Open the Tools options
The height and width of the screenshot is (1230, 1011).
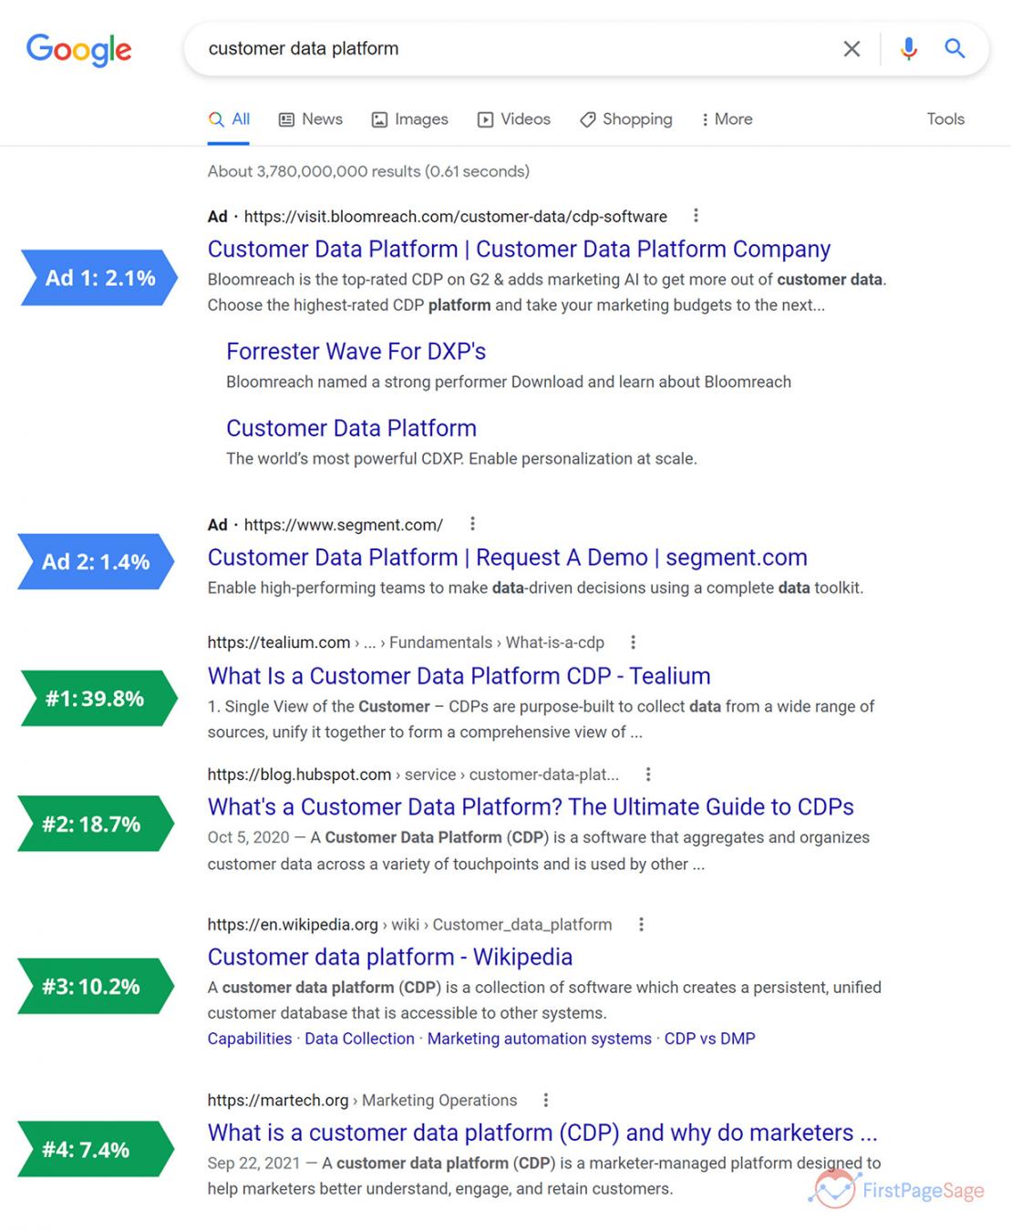945,118
